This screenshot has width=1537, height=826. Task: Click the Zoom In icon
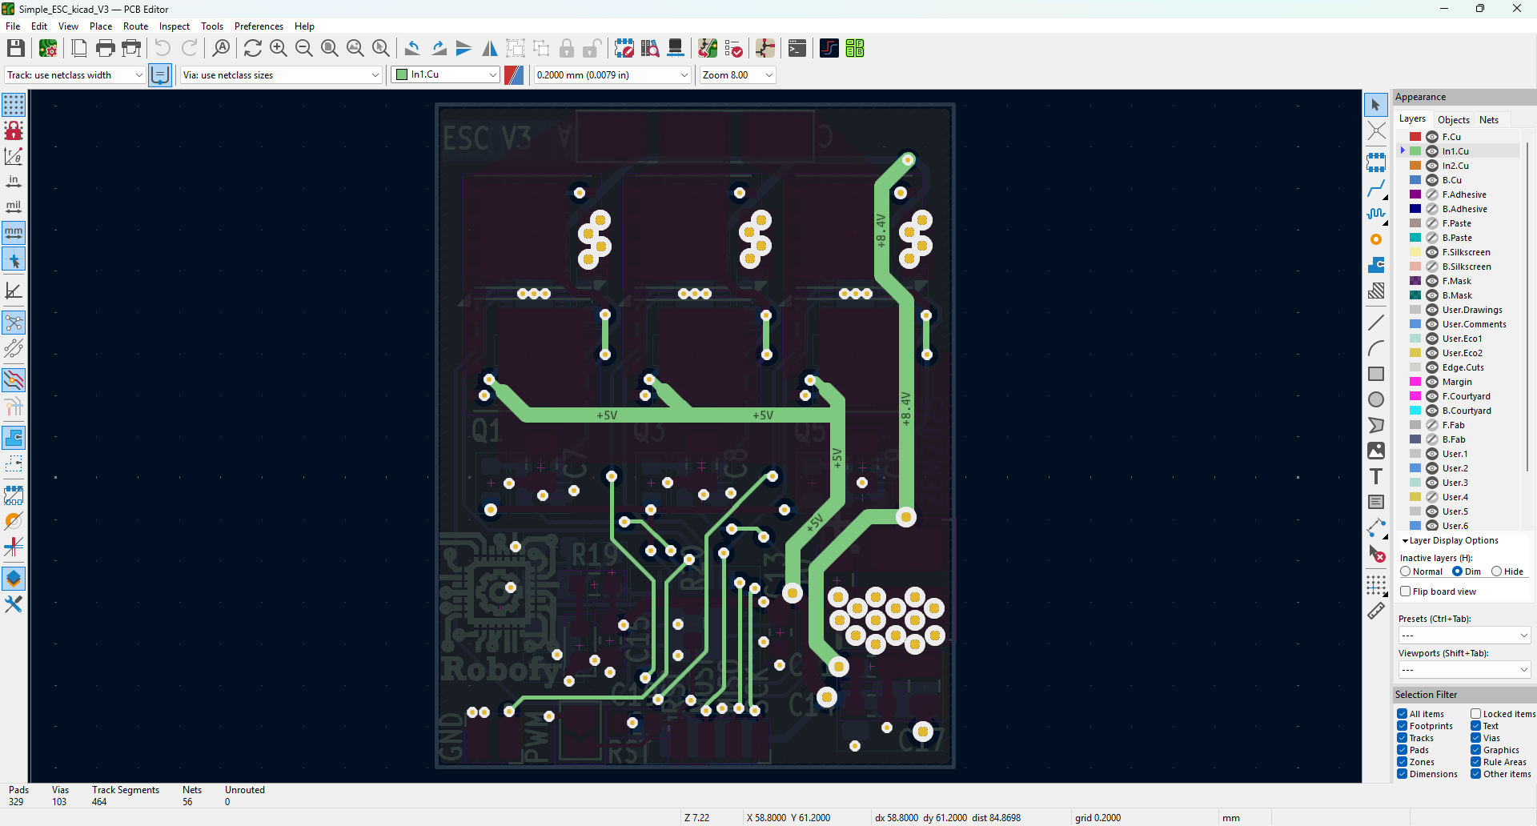[x=279, y=49]
